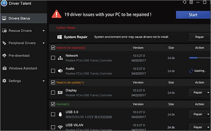Click the Rescue Drivers clock icon
The width and height of the screenshot is (211, 131).
click(4, 30)
